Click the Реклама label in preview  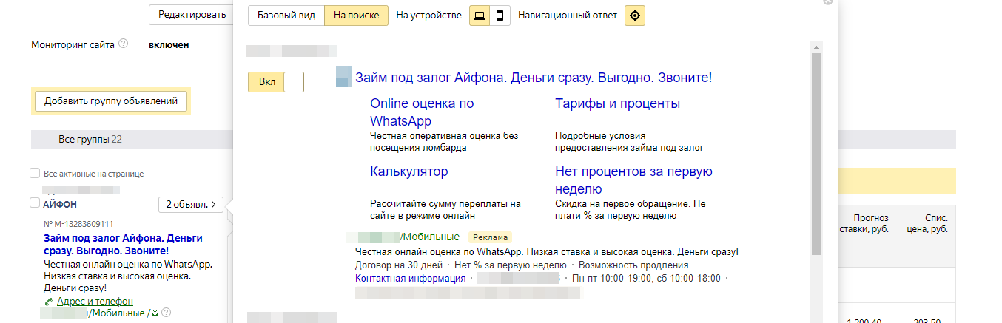pos(490,237)
